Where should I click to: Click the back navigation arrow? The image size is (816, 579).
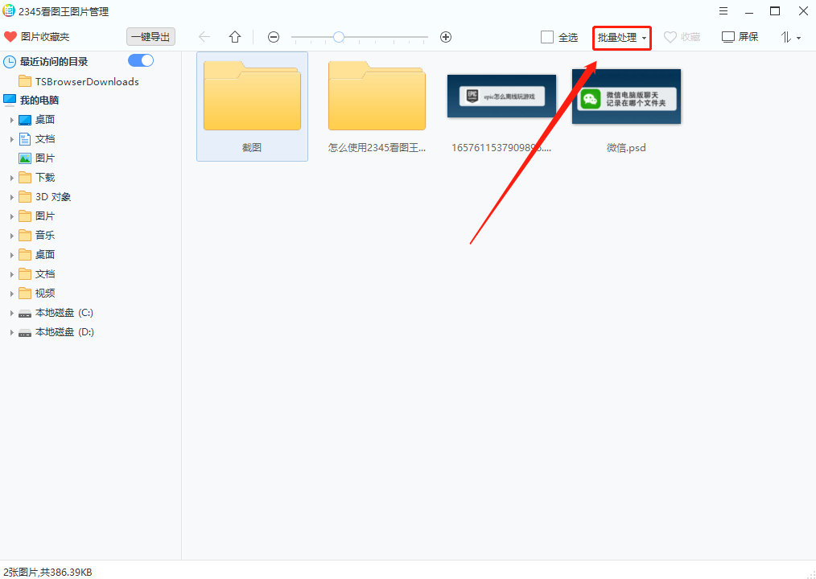[x=204, y=37]
